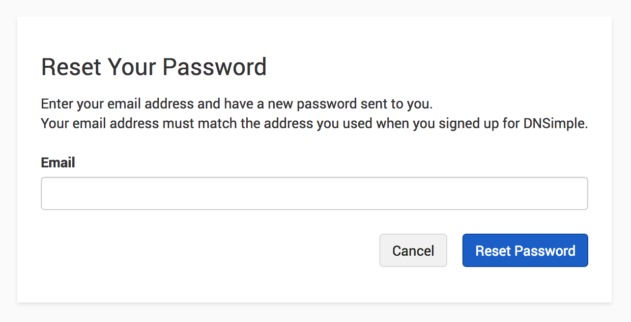Click the Reset Your Password heading

pos(154,67)
